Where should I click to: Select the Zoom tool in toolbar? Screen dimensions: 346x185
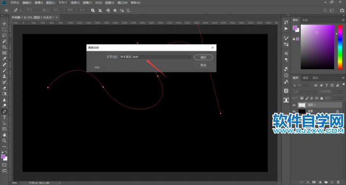point(4,141)
